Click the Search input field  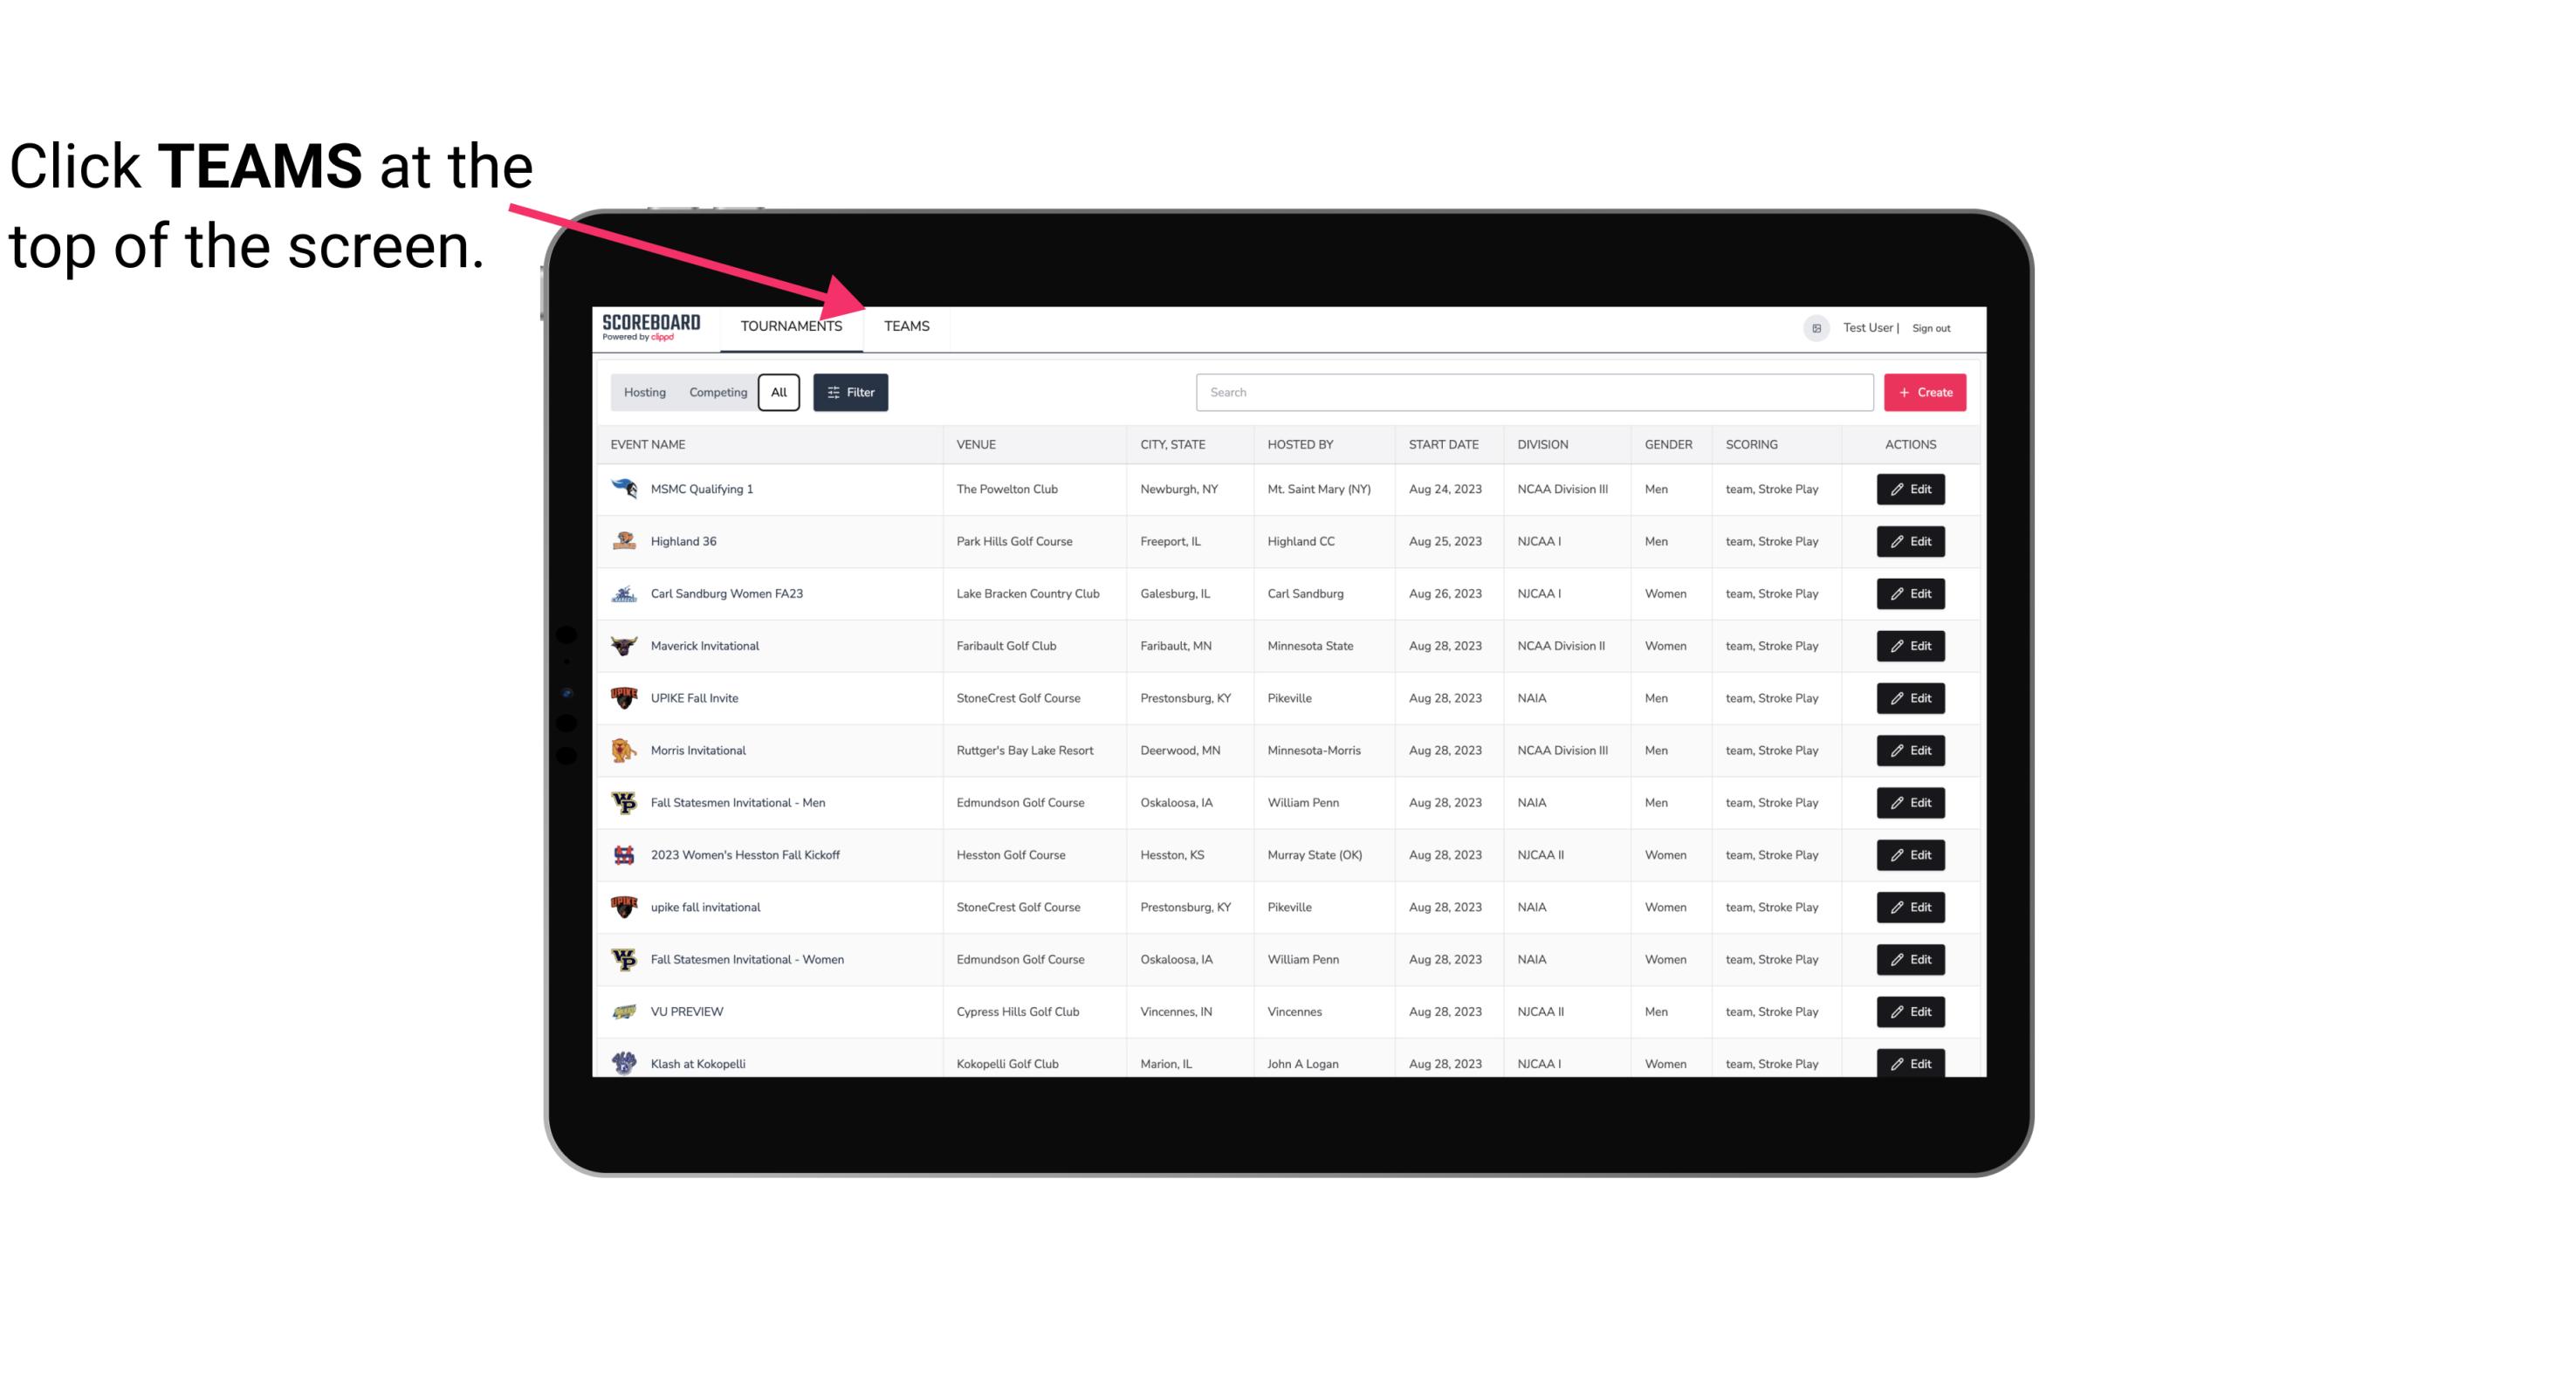[x=1531, y=393]
